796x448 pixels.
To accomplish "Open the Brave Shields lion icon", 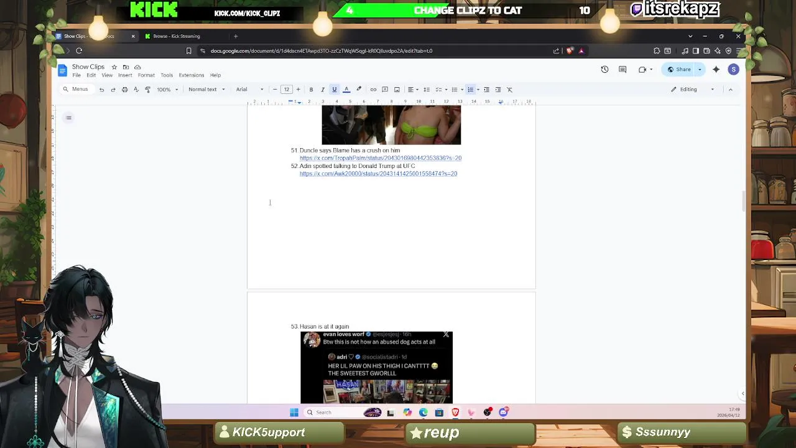I will 569,51.
